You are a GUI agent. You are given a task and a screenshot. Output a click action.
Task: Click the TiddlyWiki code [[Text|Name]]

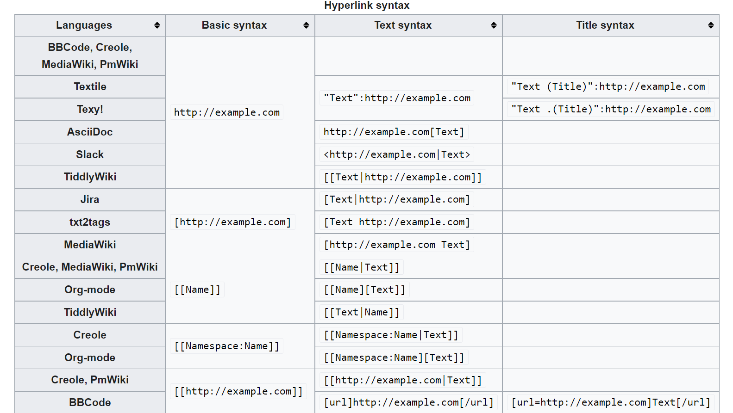362,313
